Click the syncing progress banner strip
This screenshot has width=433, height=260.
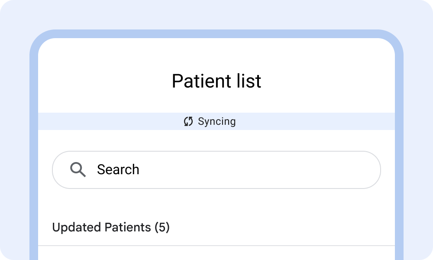pos(216,122)
